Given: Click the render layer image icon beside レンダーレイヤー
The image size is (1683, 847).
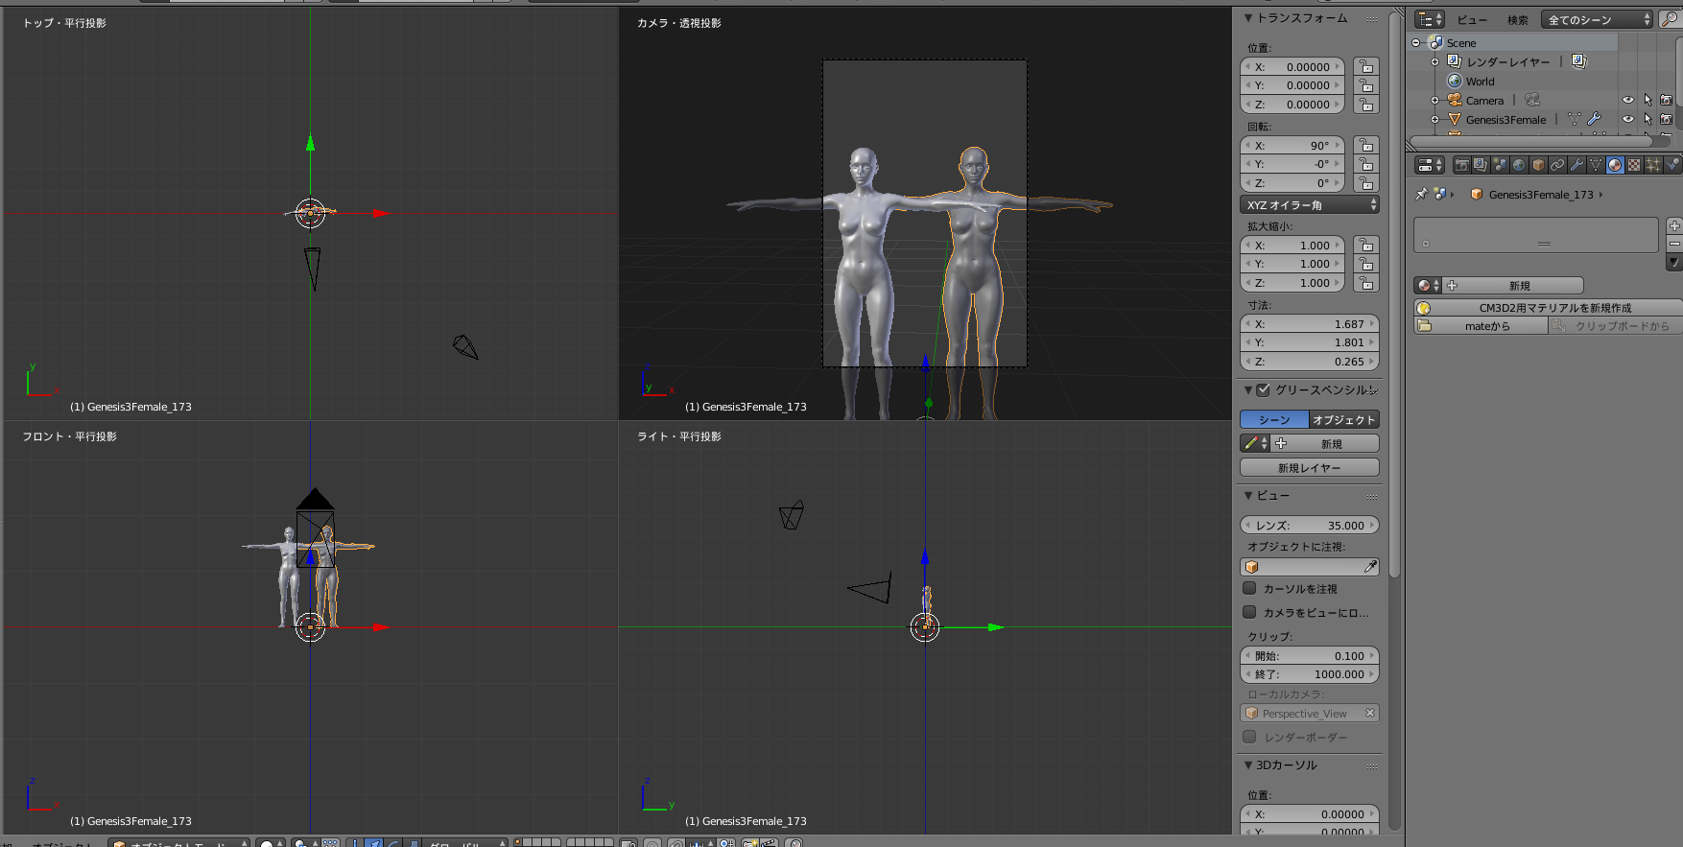Looking at the screenshot, I should pos(1578,61).
